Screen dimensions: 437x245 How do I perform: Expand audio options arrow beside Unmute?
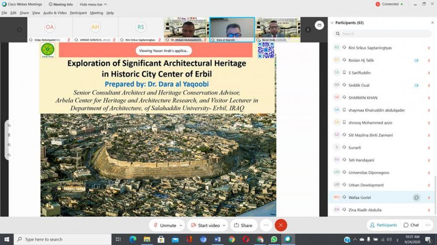[x=181, y=225]
